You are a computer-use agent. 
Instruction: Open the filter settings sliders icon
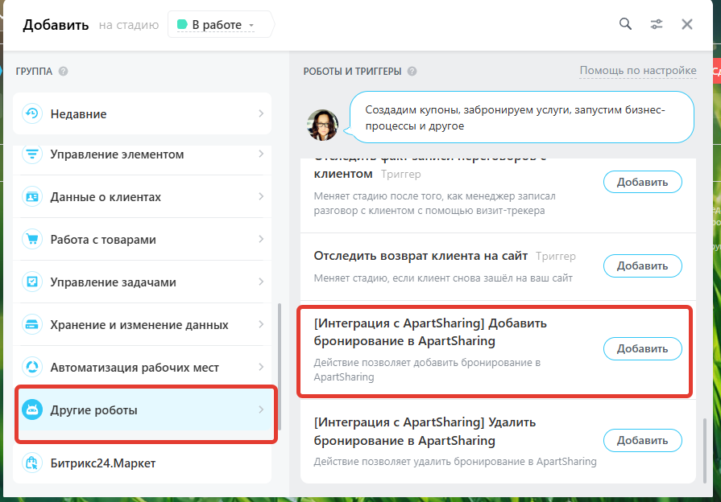point(657,24)
